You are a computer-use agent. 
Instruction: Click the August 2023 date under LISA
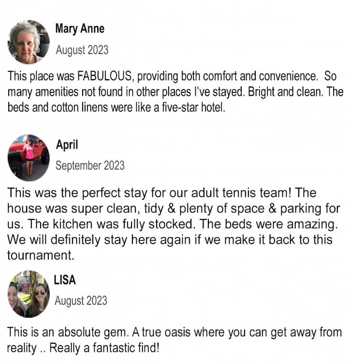click(81, 301)
